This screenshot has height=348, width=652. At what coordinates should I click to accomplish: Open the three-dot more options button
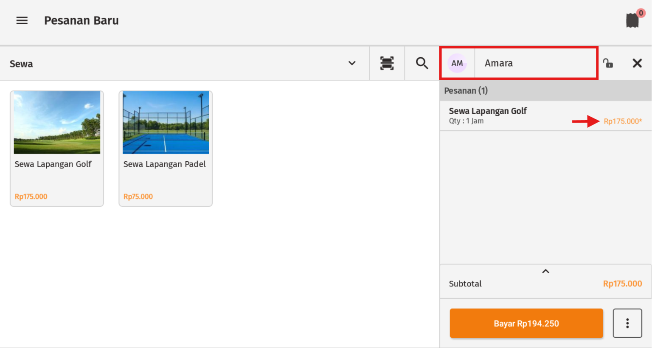pos(627,323)
